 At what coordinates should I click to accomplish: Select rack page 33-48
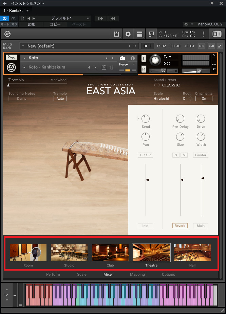(175, 46)
